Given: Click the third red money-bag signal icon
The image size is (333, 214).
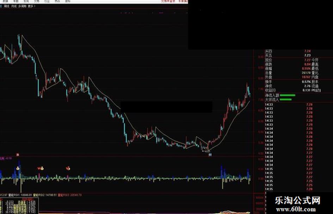Looking at the screenshot, I should [68, 168].
